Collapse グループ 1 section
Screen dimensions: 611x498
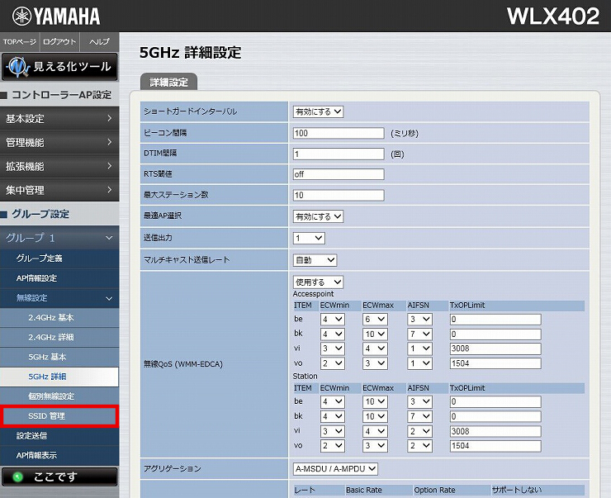point(59,238)
